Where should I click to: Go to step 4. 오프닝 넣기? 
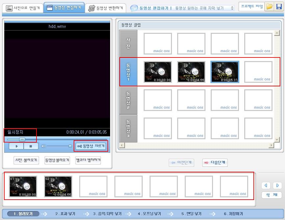click(x=150, y=214)
